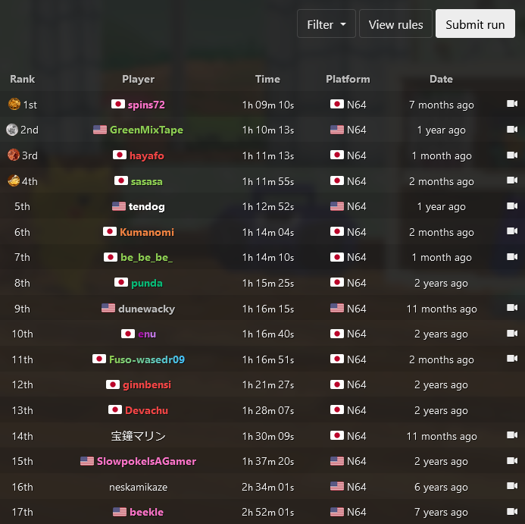The width and height of the screenshot is (525, 524).
Task: Click the Submit run button
Action: tap(475, 24)
